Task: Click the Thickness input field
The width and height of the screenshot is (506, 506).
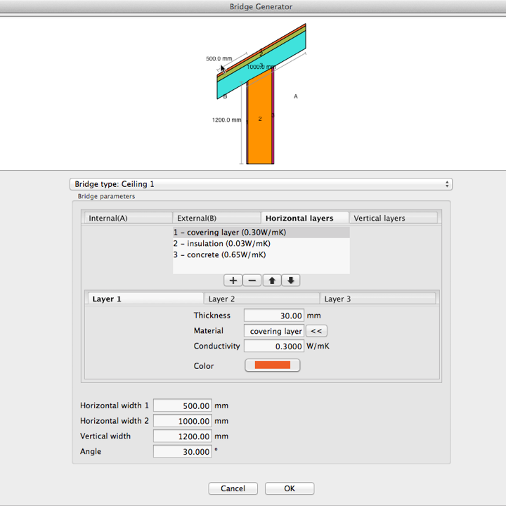Action: (x=274, y=316)
